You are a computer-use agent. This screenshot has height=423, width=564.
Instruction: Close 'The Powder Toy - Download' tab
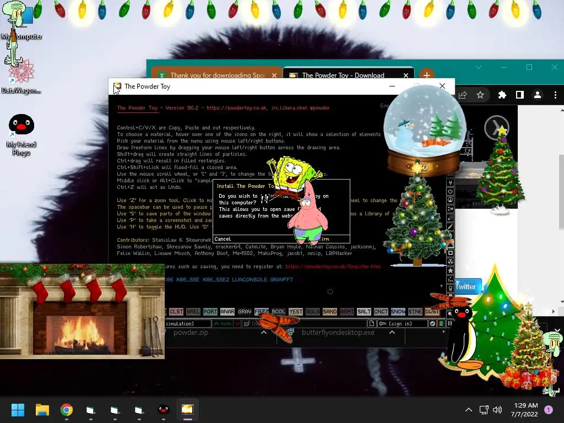(x=406, y=75)
